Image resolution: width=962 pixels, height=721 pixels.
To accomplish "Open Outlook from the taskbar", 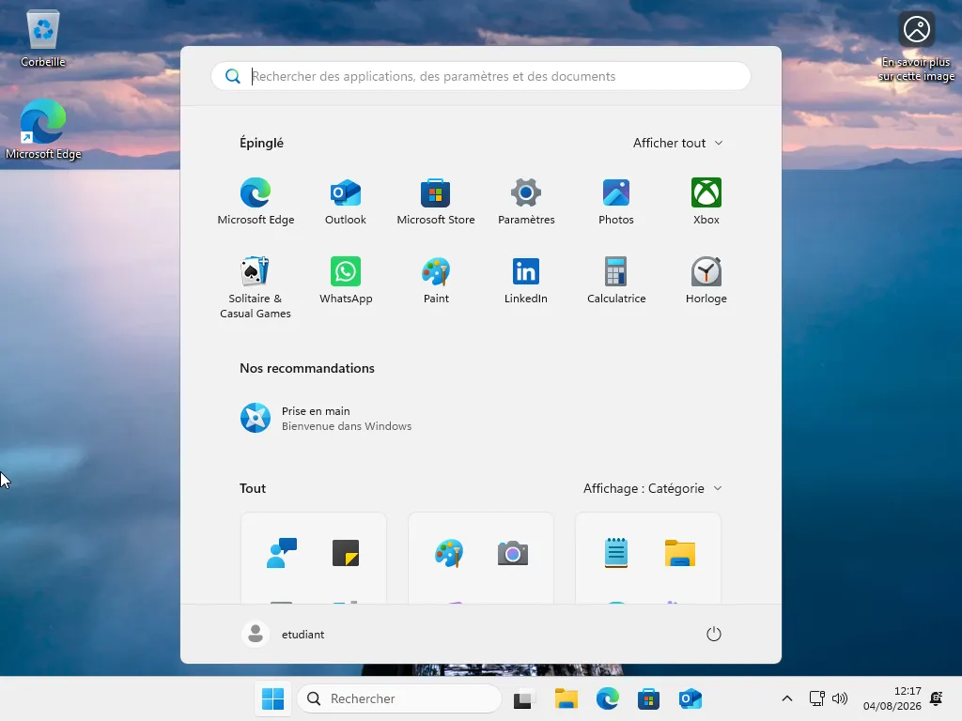I will (x=690, y=698).
